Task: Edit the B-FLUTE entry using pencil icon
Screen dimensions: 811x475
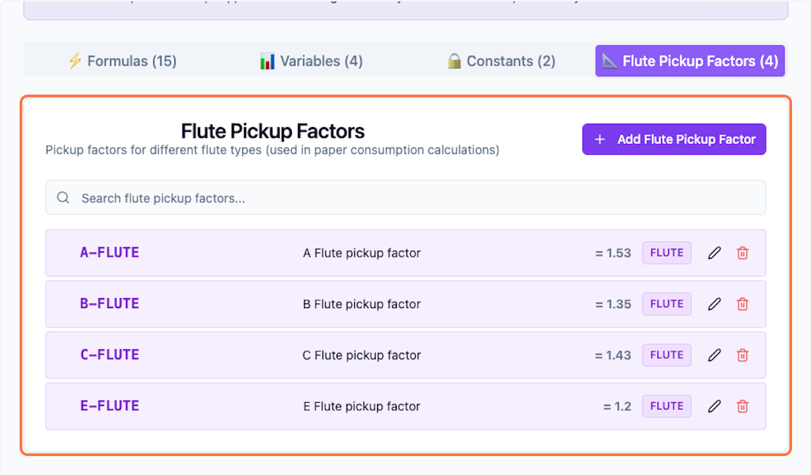Action: (714, 304)
